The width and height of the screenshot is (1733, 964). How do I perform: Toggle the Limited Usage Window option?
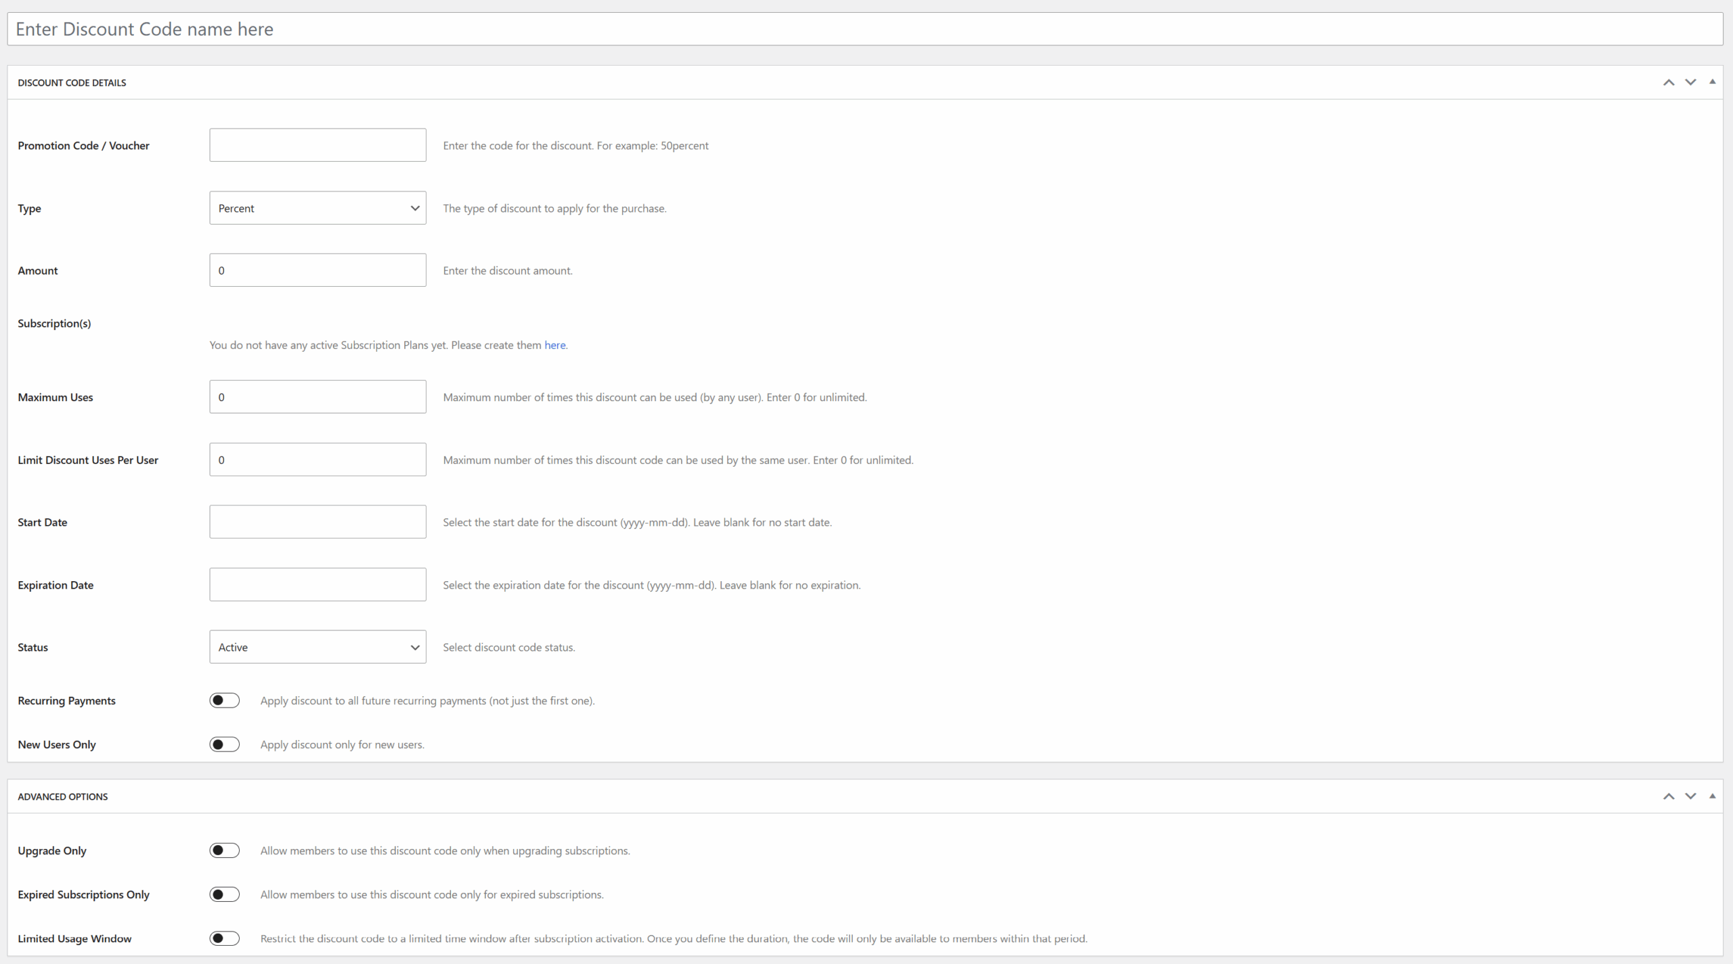(224, 938)
